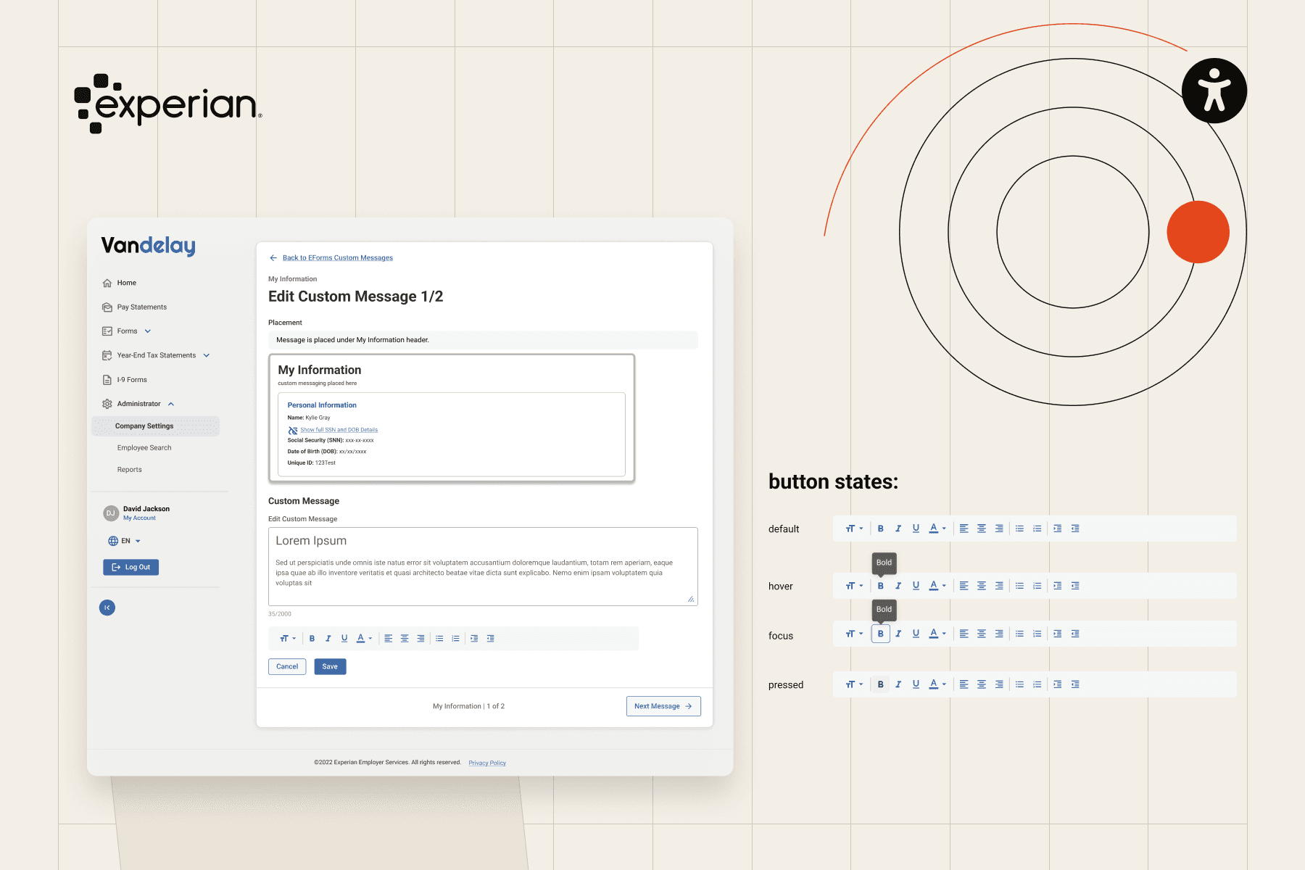Click the Personal Information heading
Screen dimensions: 1305x870
coord(322,405)
